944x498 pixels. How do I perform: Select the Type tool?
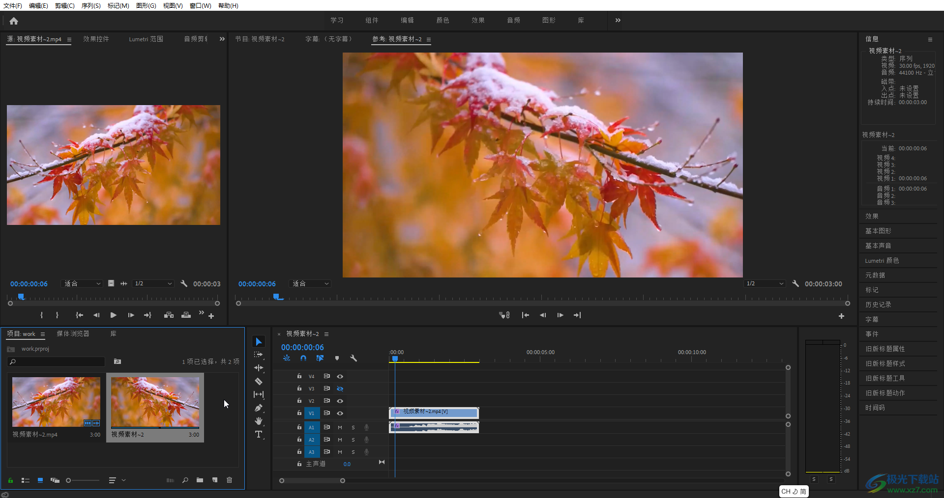pyautogui.click(x=259, y=434)
